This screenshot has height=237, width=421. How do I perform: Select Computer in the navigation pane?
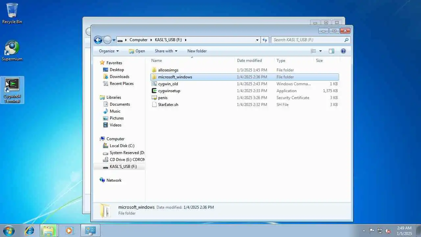click(x=115, y=139)
